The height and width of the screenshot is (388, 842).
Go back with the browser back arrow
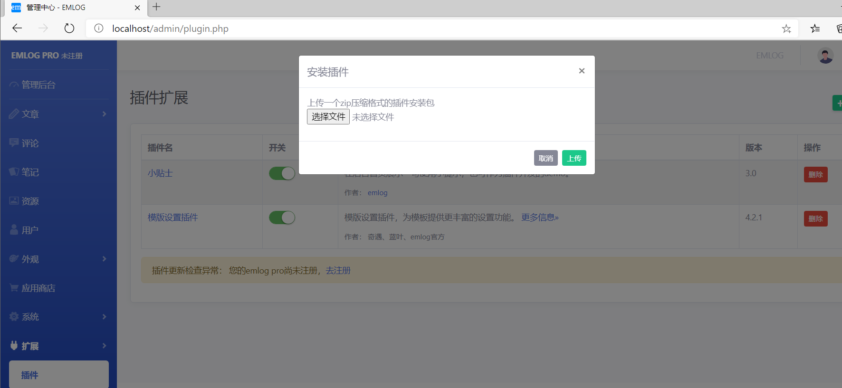[17, 28]
